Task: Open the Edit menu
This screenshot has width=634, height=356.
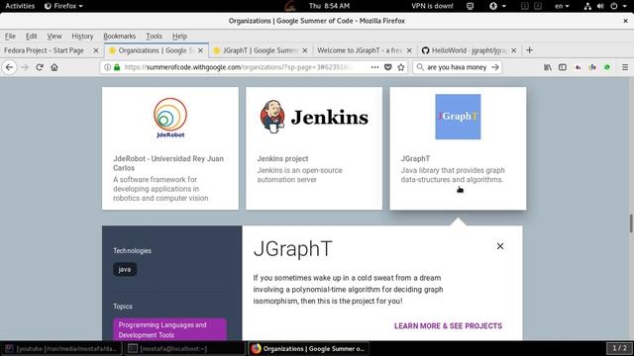Action: point(31,37)
